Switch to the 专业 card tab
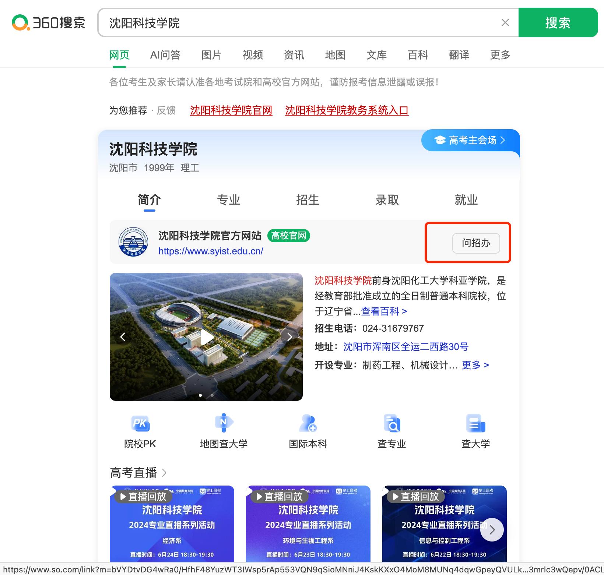 pyautogui.click(x=228, y=200)
